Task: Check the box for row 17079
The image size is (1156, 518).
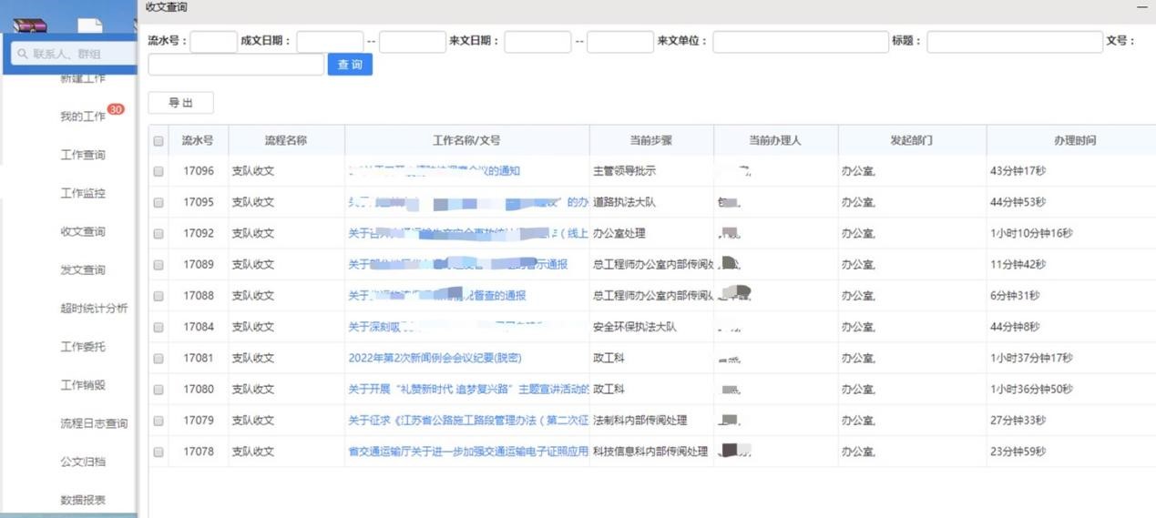Action: (x=159, y=421)
